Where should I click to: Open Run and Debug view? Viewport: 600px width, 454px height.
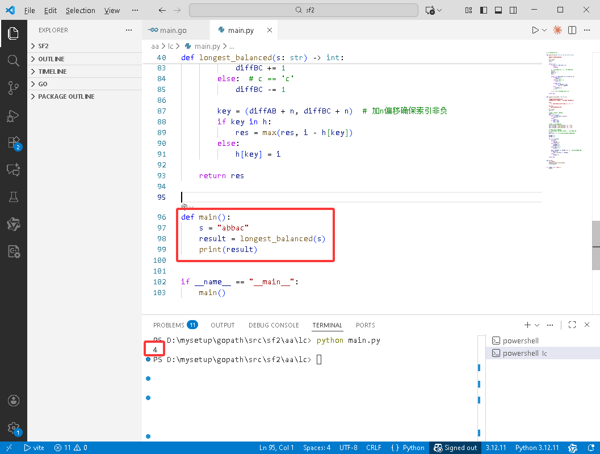coord(14,116)
